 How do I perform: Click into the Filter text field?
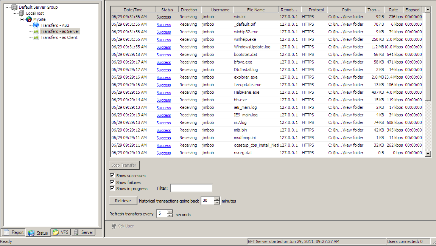coord(192,188)
